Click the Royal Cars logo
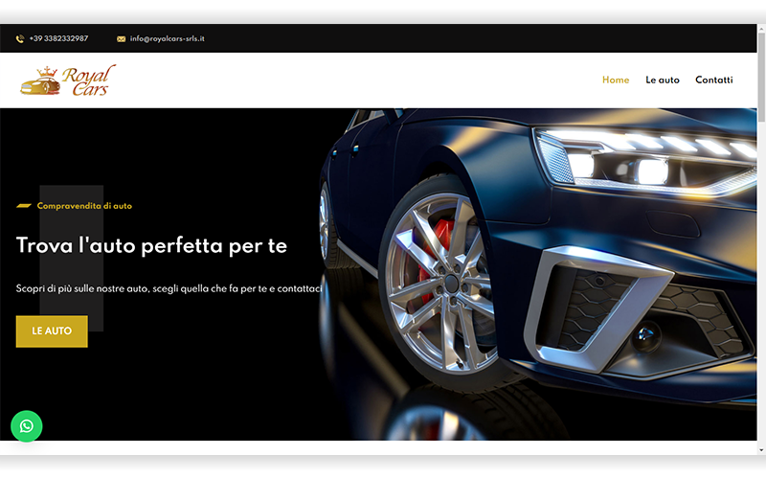The image size is (766, 479). [x=68, y=80]
